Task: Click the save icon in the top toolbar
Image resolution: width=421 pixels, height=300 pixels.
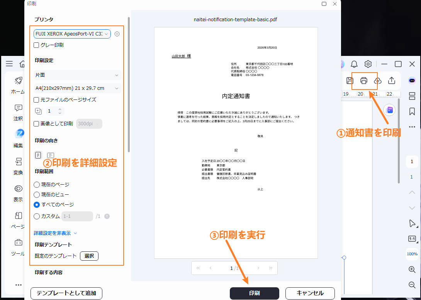Action: coord(350,81)
